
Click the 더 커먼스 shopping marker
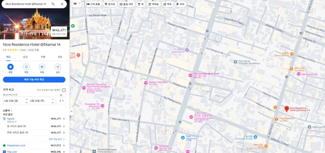(x=187, y=50)
